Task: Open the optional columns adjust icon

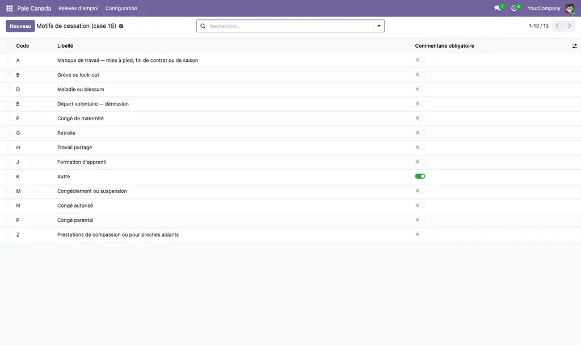Action: coord(574,46)
